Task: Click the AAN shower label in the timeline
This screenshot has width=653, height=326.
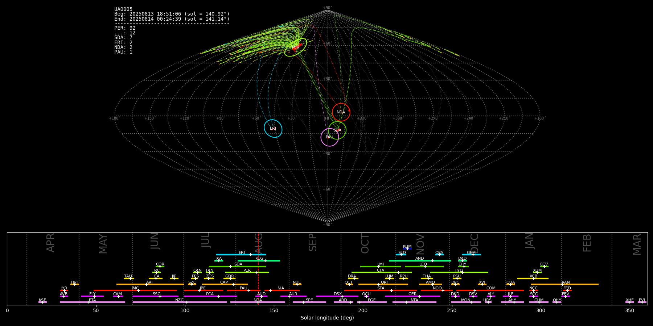Action: point(566,283)
